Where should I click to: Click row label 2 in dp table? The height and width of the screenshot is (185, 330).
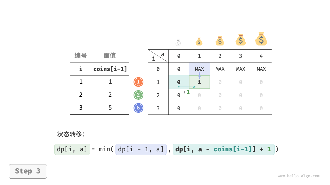158,95
